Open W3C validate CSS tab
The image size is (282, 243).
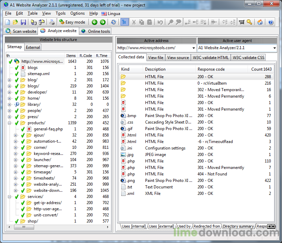[248, 58]
